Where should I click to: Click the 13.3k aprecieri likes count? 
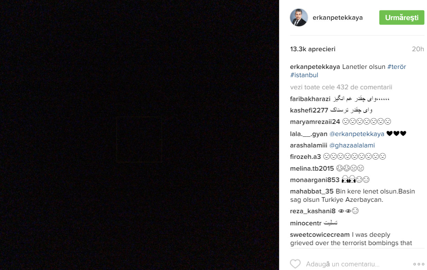tap(313, 49)
